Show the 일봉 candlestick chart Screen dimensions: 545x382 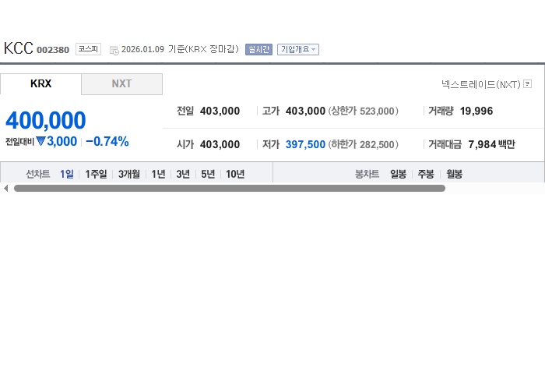tap(398, 174)
